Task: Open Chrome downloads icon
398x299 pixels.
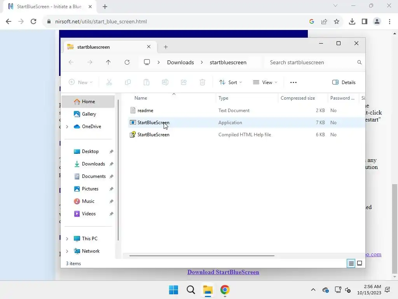Action: [352, 22]
